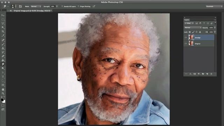This screenshot has width=224, height=126.
Task: Toggle lock transparent pixels
Action: (x=190, y=32)
